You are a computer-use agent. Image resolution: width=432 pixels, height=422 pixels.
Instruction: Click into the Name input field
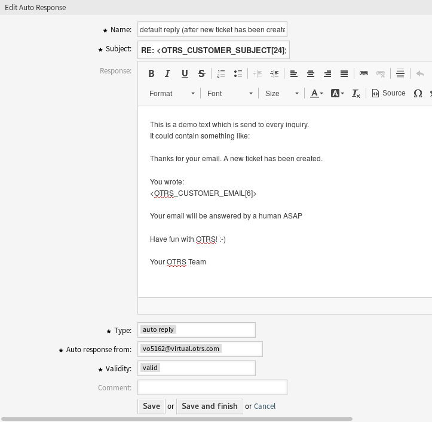pos(212,29)
